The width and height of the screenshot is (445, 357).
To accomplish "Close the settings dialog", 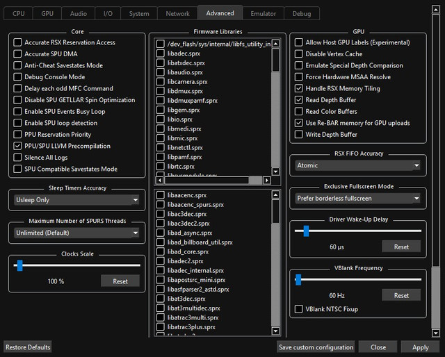I will tap(378, 347).
